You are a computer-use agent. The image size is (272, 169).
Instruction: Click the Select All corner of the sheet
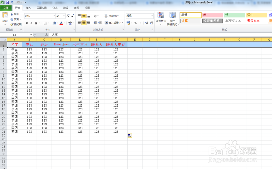click(4, 40)
